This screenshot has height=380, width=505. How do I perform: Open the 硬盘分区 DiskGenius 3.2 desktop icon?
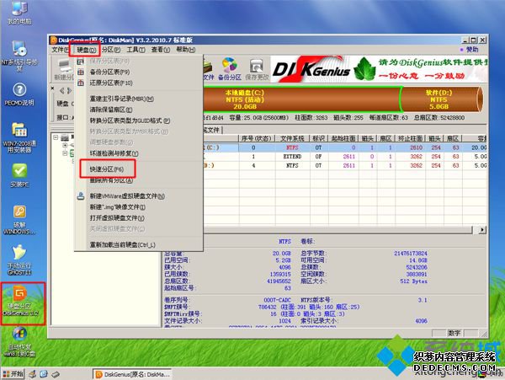tap(20, 301)
